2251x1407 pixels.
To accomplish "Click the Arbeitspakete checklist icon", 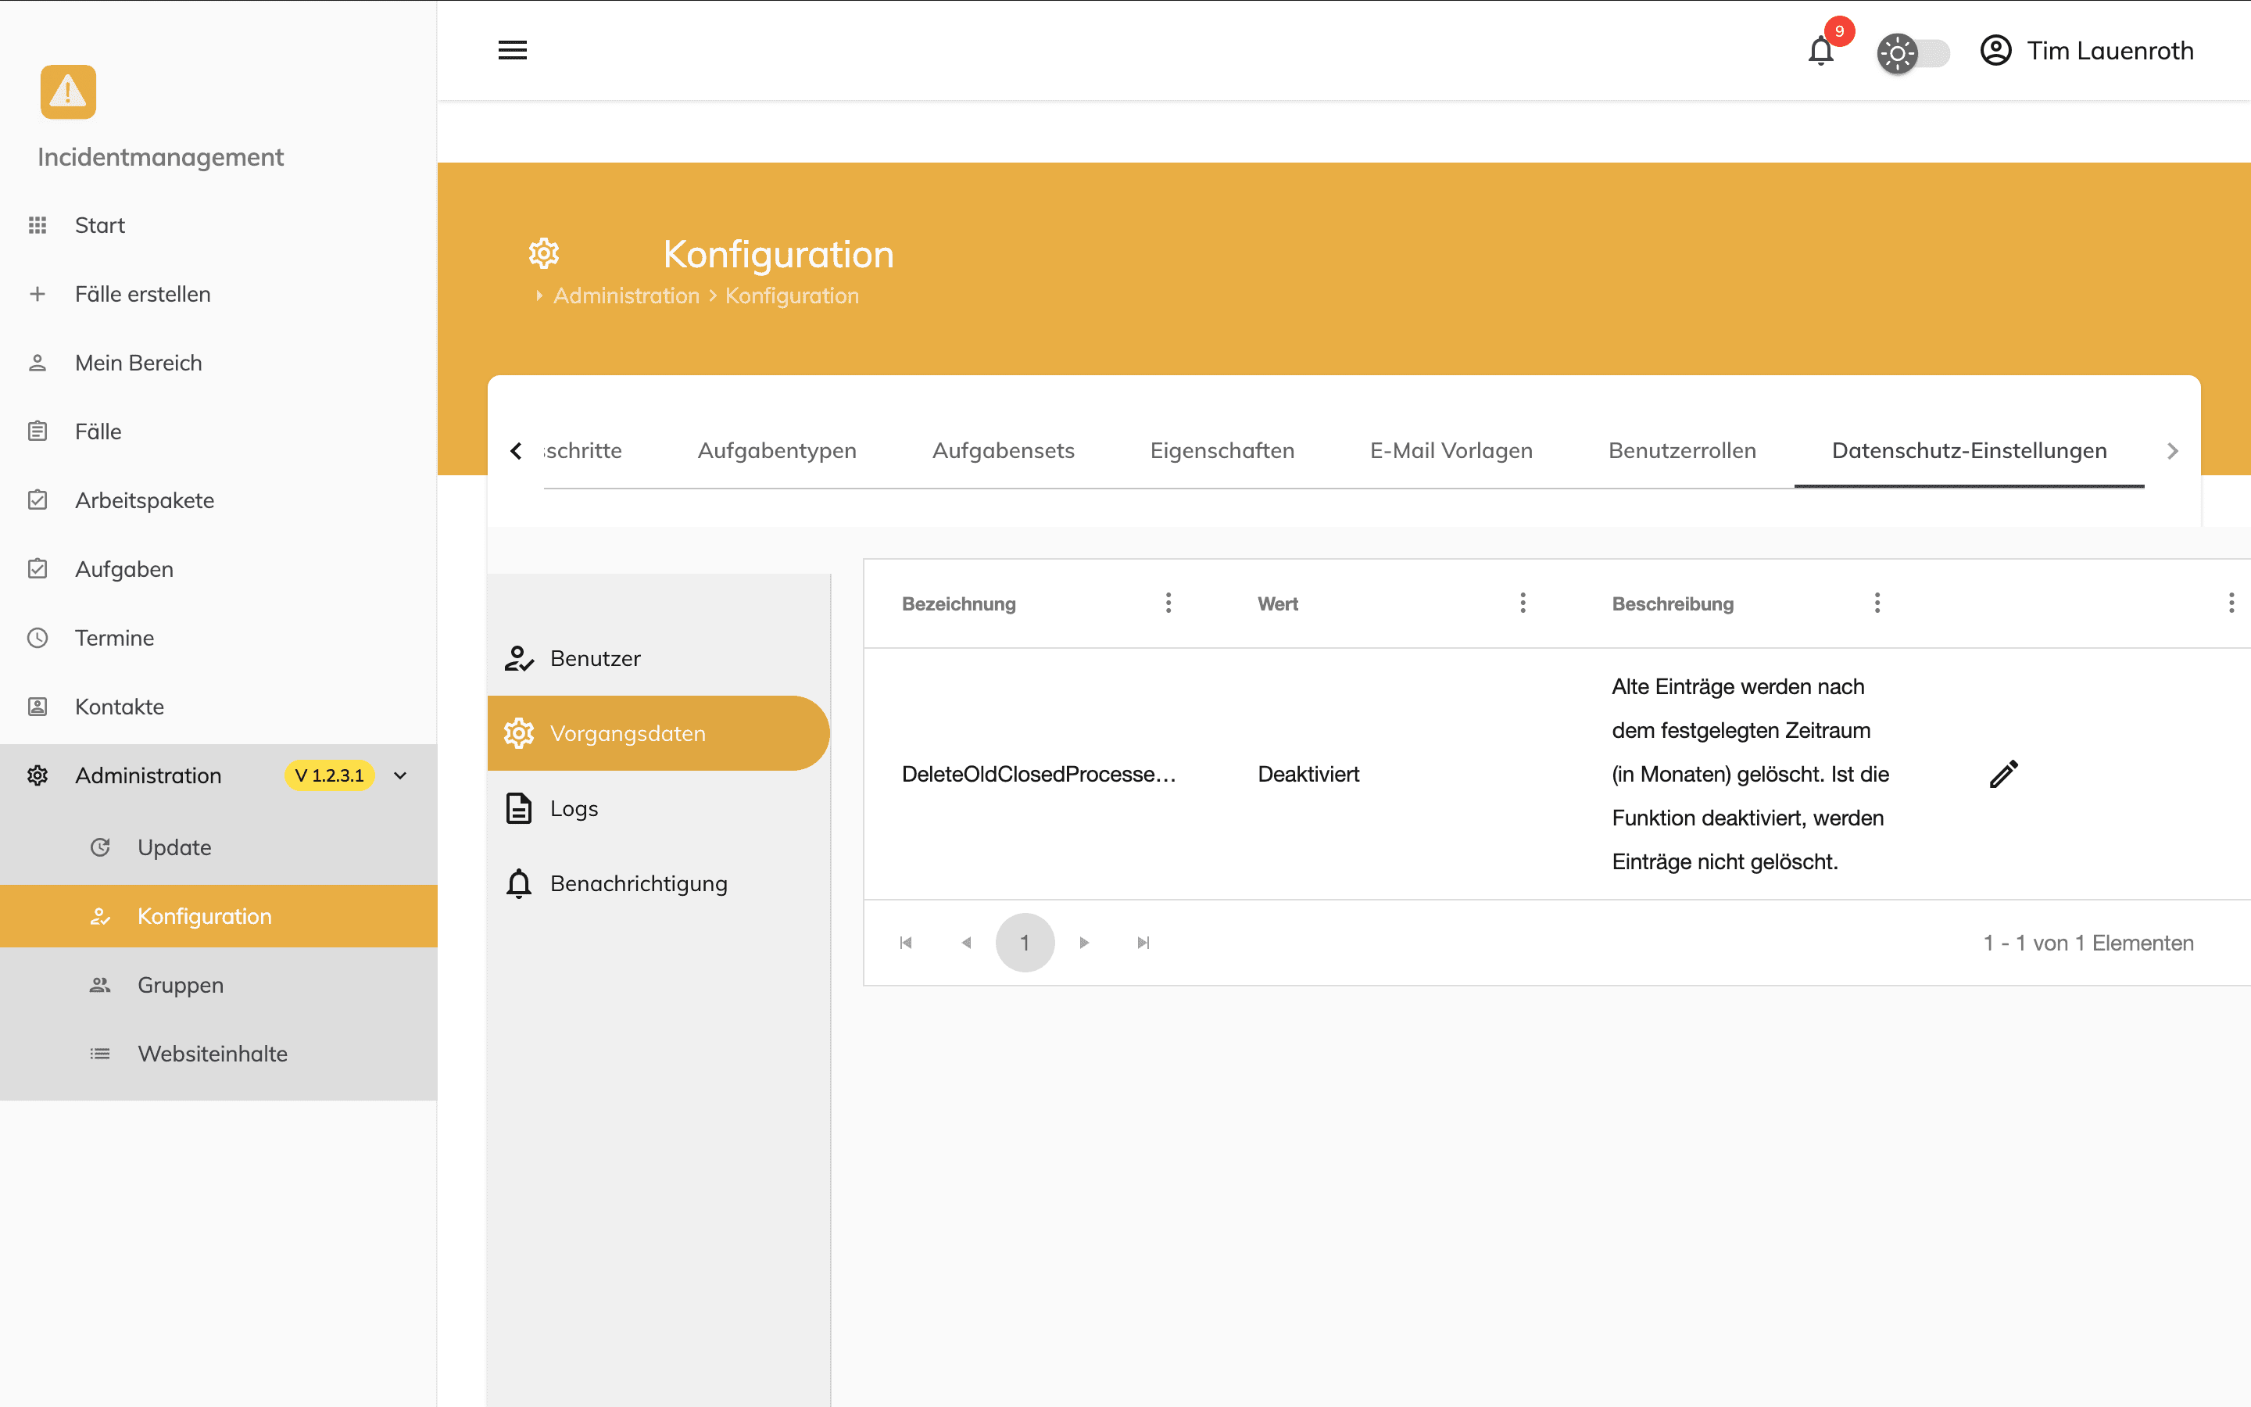I will click(38, 500).
